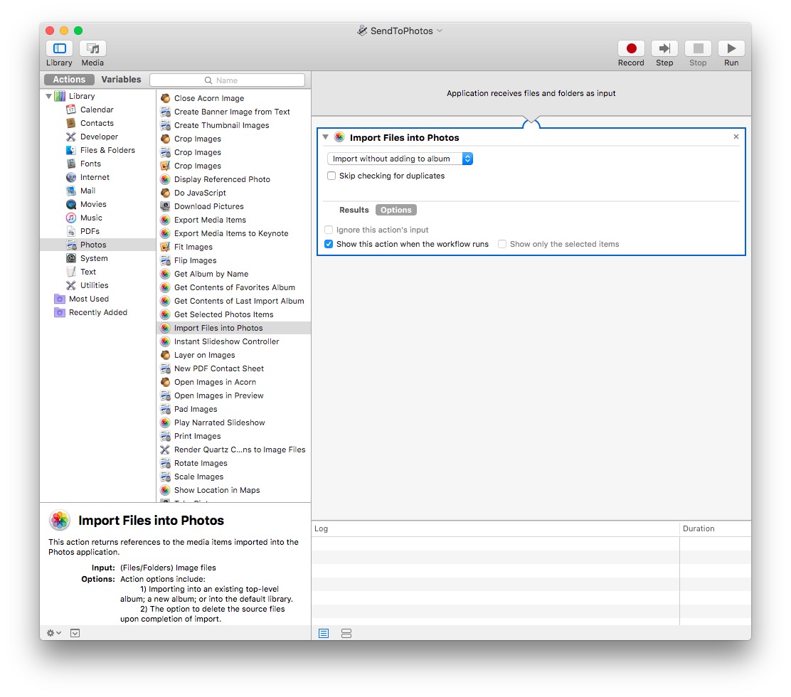Select the Options tab in the action
This screenshot has width=791, height=697.
click(x=396, y=210)
